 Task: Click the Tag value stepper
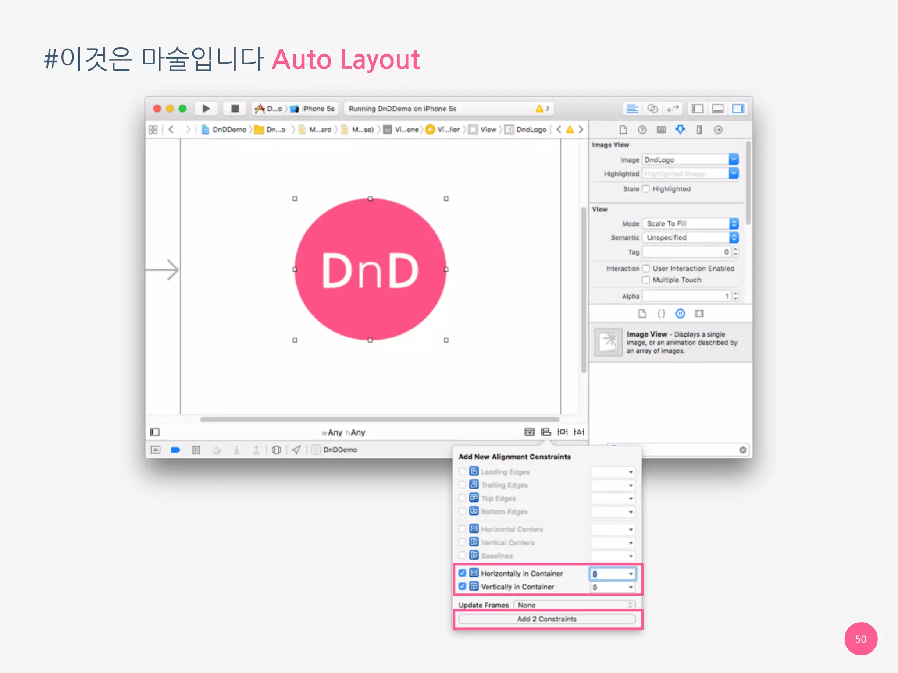click(x=736, y=252)
